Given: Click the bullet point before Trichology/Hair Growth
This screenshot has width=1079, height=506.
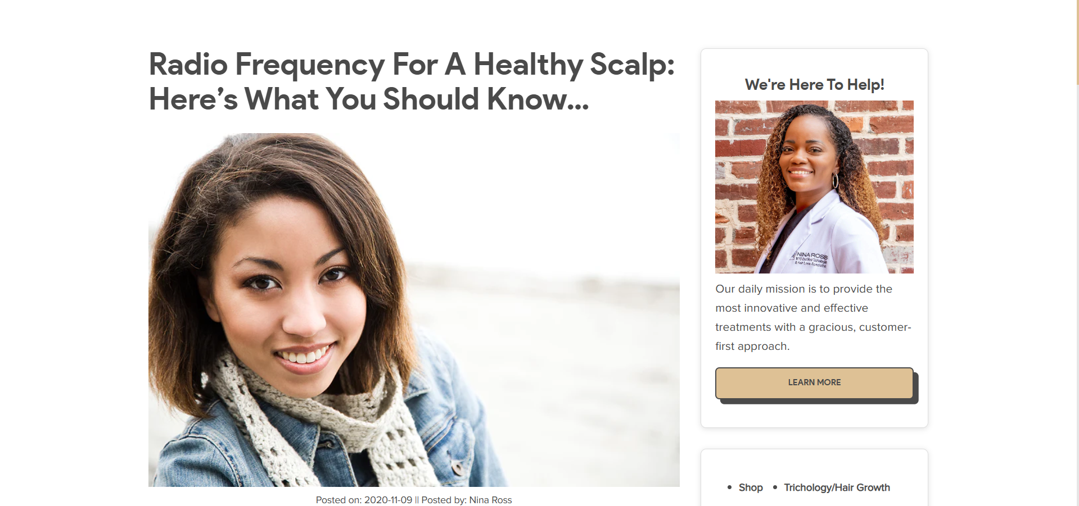Looking at the screenshot, I should click(x=775, y=487).
